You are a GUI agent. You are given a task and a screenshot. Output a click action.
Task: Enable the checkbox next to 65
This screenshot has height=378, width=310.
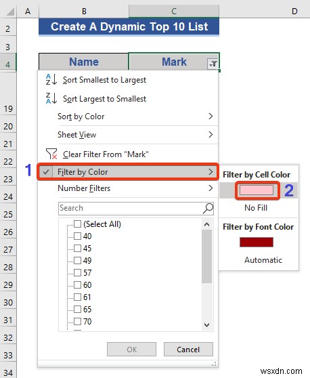(x=77, y=309)
